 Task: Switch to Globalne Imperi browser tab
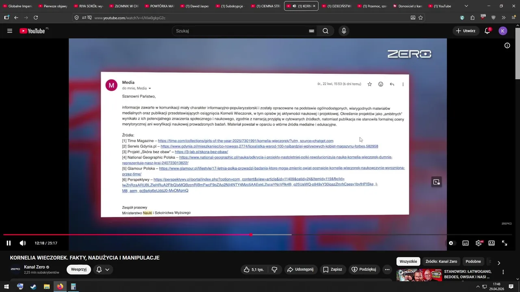[17, 6]
